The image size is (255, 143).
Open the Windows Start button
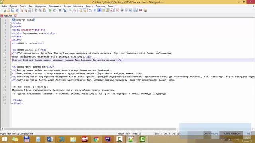[4, 139]
